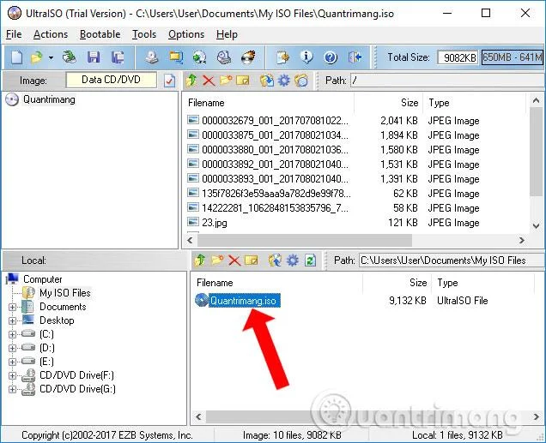This screenshot has width=546, height=443.
Task: Click the Extract icon in Image toolbar
Action: click(267, 81)
